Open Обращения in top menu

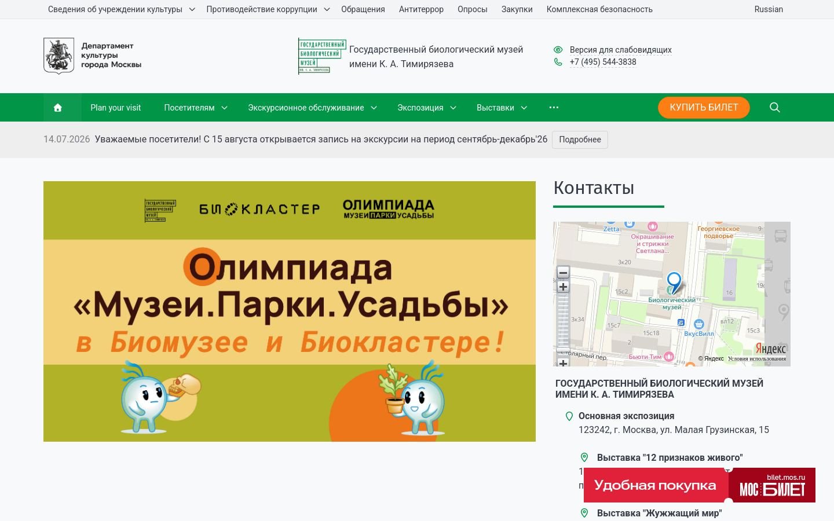[x=363, y=9]
